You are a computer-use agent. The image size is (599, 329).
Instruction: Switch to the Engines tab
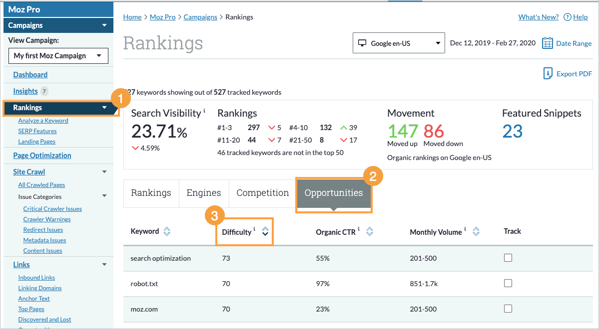click(x=203, y=193)
